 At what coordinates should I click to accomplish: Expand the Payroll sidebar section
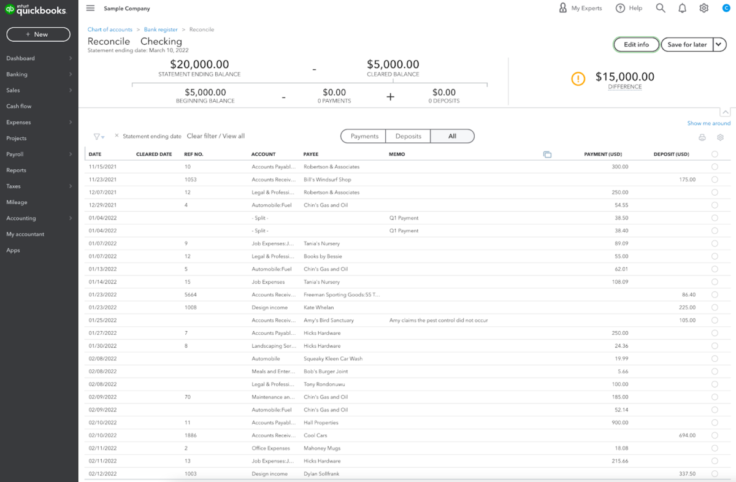pyautogui.click(x=39, y=154)
